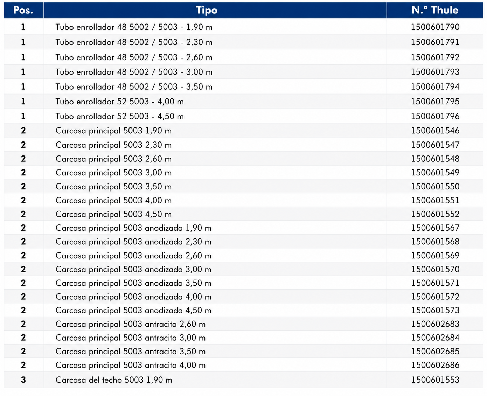Click position number 3 in the Pos. column
Screen dimensions: 487x396
click(x=23, y=380)
